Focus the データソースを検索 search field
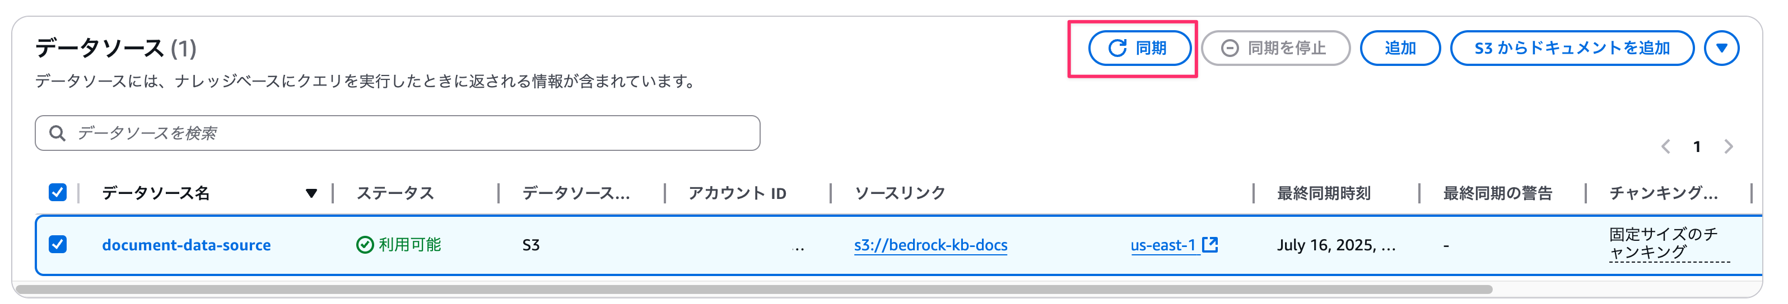Viewport: 1788px width, 304px height. [x=397, y=133]
